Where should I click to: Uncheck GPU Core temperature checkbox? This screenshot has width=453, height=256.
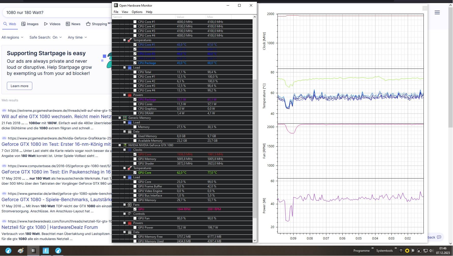pyautogui.click(x=135, y=173)
